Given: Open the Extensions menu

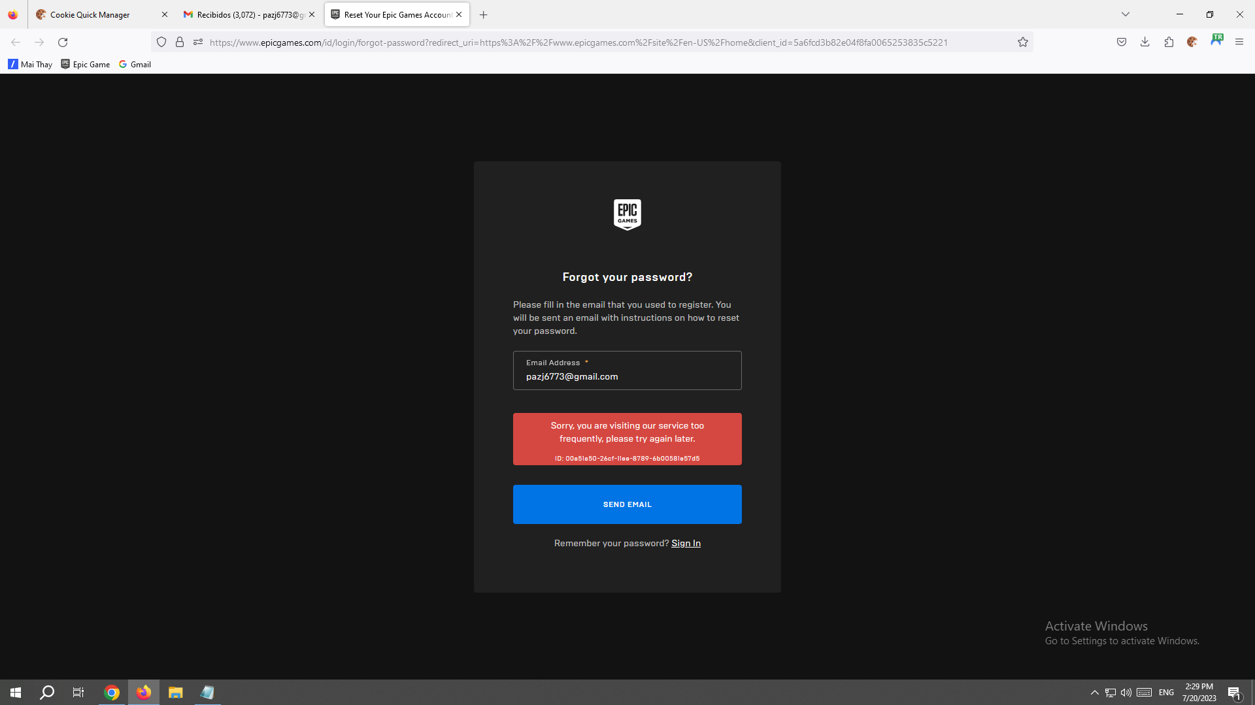Looking at the screenshot, I should (1169, 42).
